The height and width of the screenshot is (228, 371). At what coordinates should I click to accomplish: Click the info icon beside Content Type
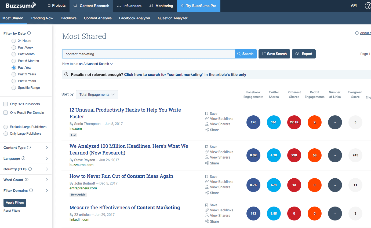29,148
